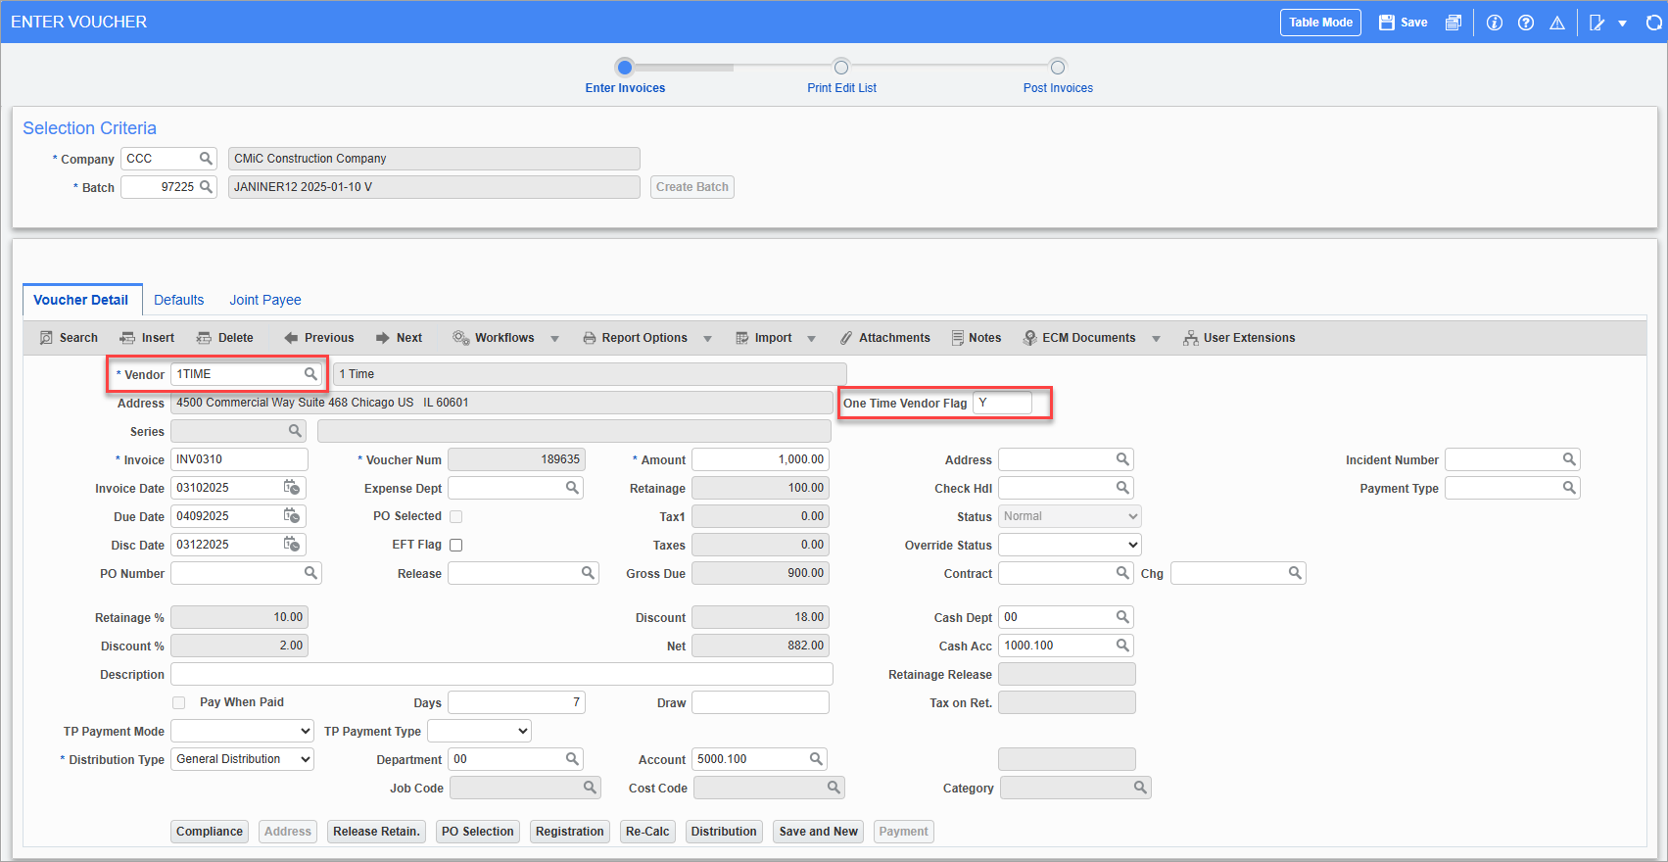Click the Amount input field

pos(760,459)
